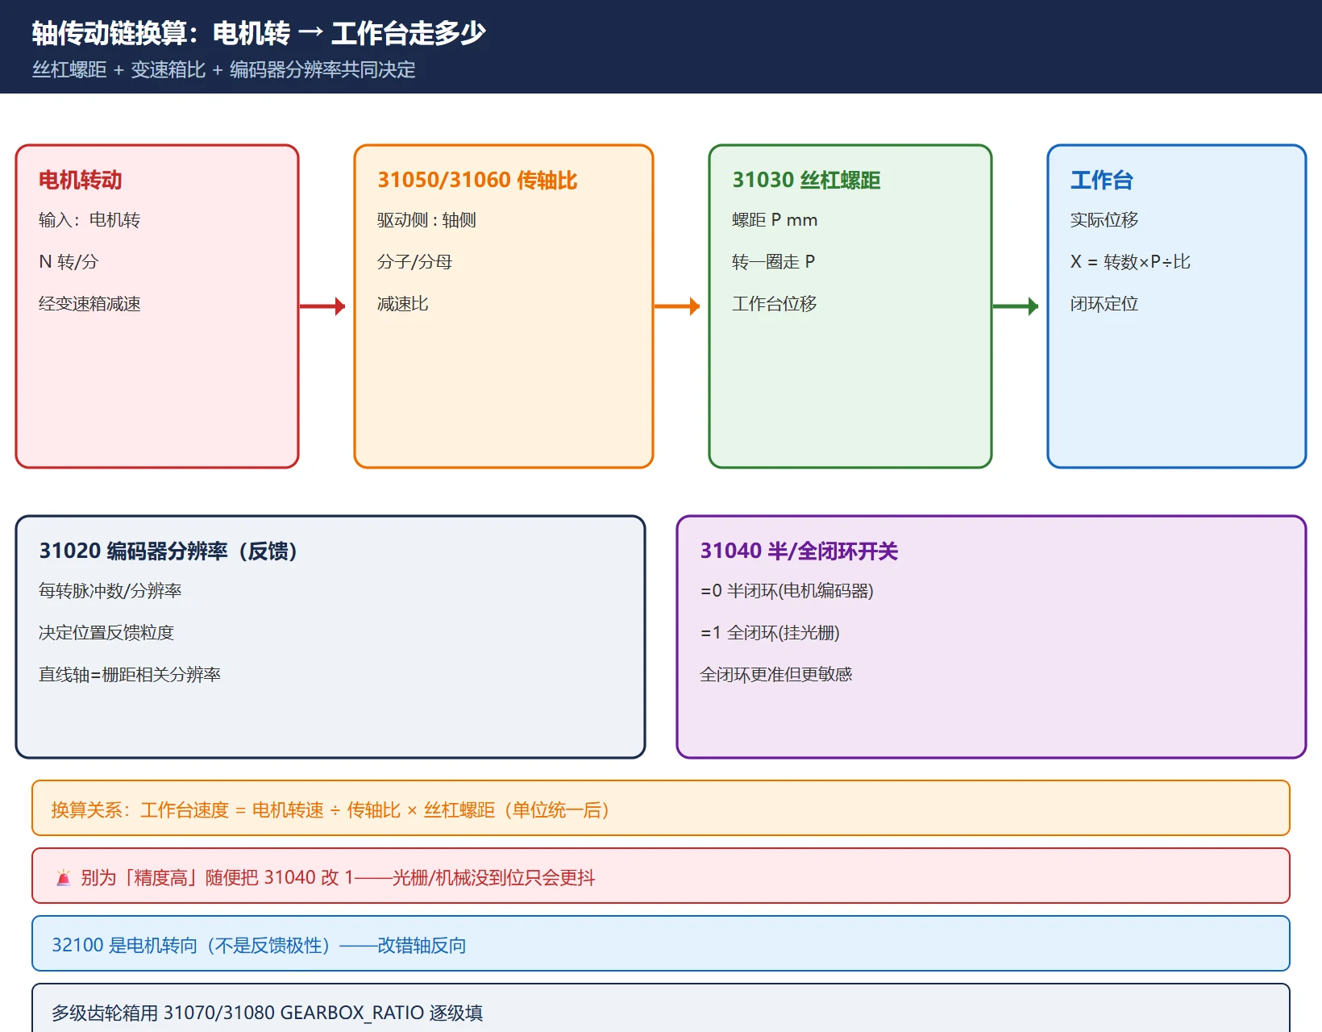Click formula X = 转数×P÷比

1130,262
